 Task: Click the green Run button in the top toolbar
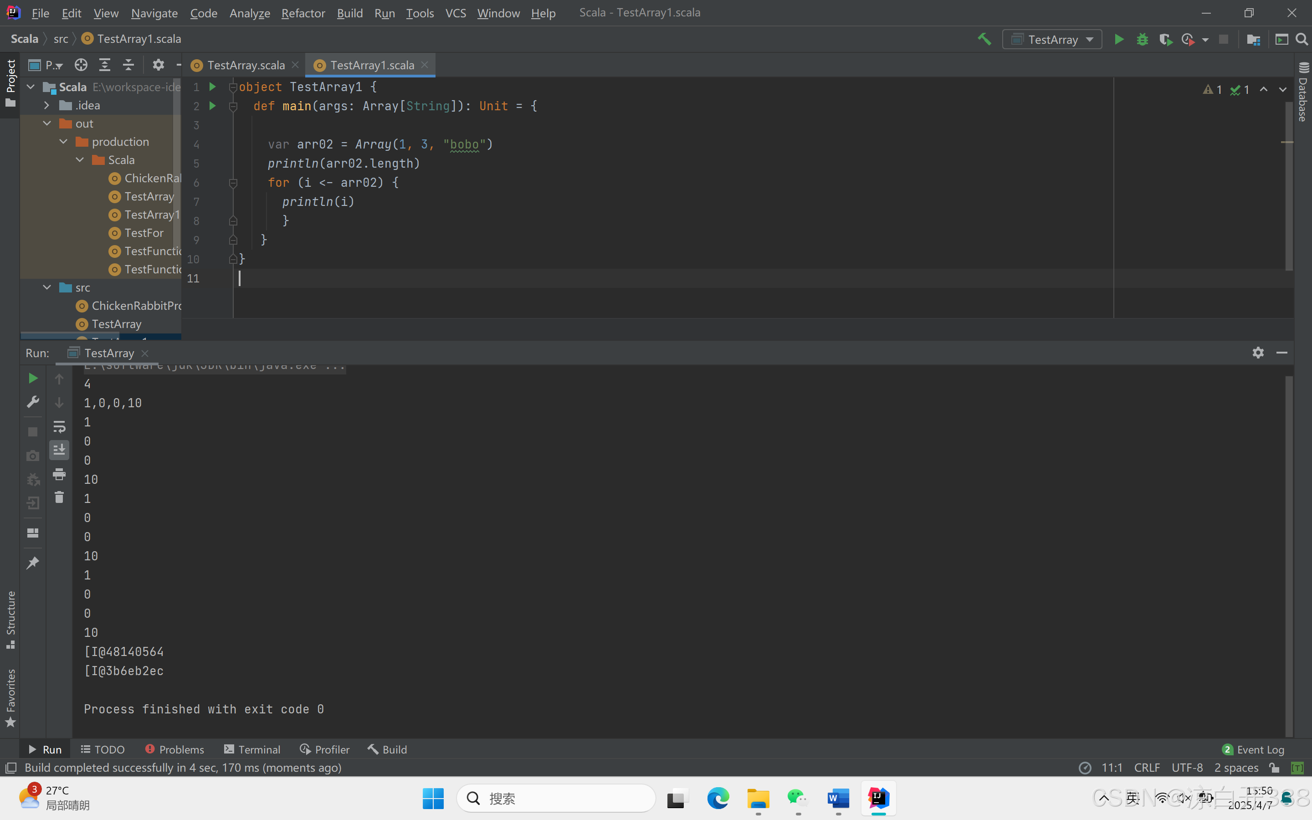point(1118,40)
